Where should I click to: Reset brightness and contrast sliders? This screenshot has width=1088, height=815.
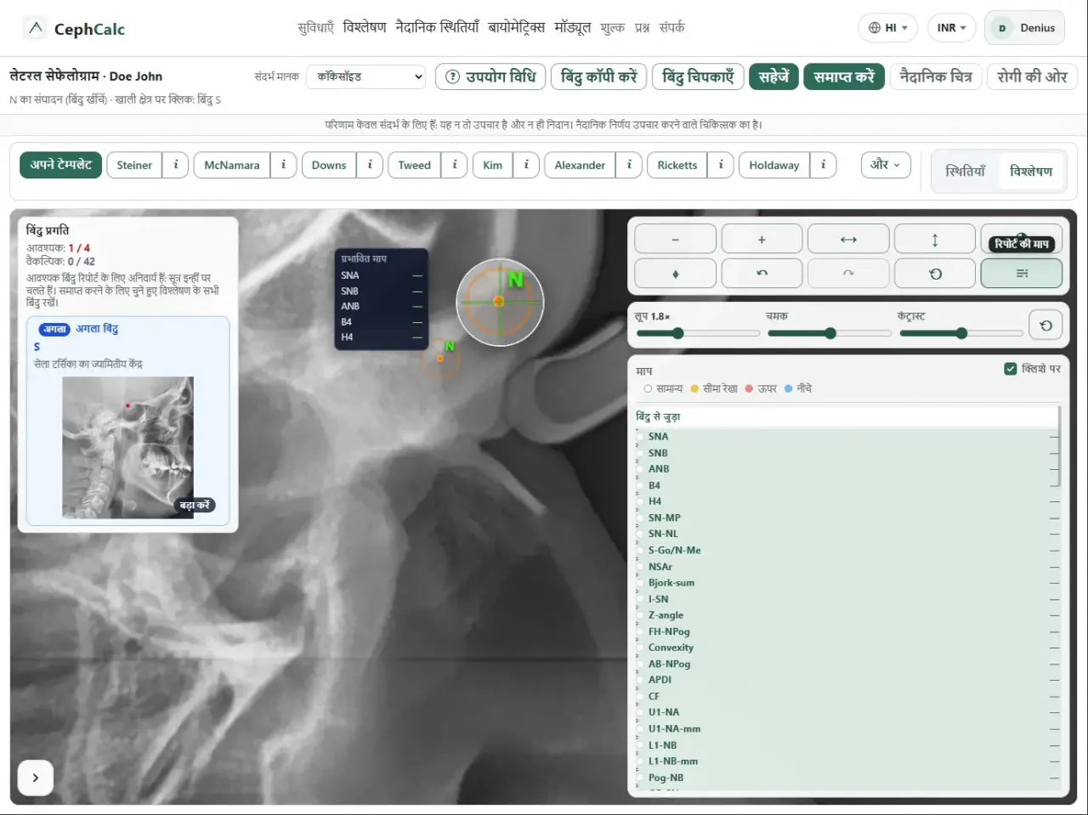1046,325
